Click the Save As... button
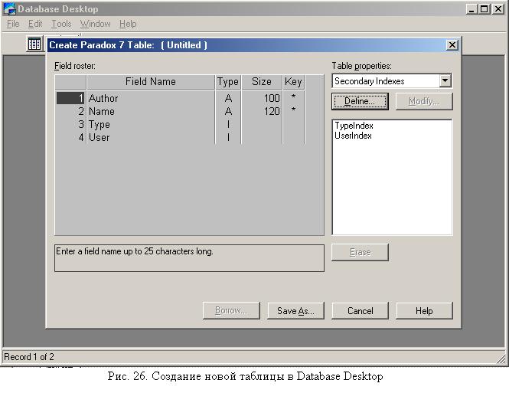509x393 pixels. pyautogui.click(x=295, y=310)
